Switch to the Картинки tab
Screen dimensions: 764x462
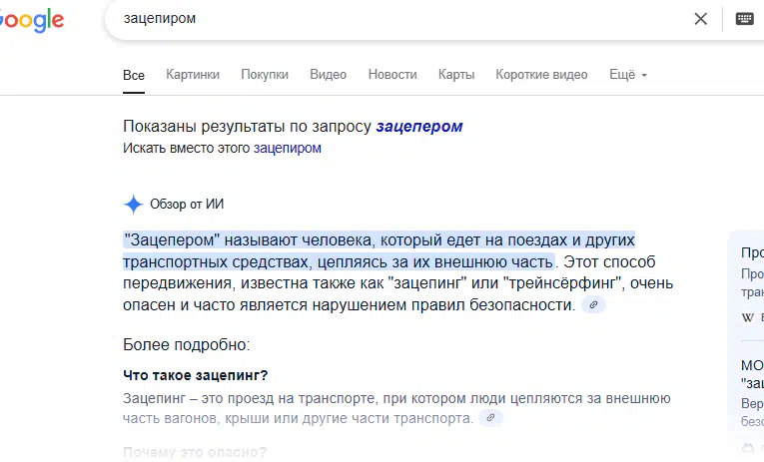pos(193,75)
